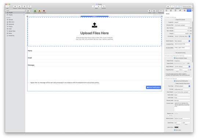Open Advanced settings in sidebar
Screen dimensions: 198x139
(11, 24)
